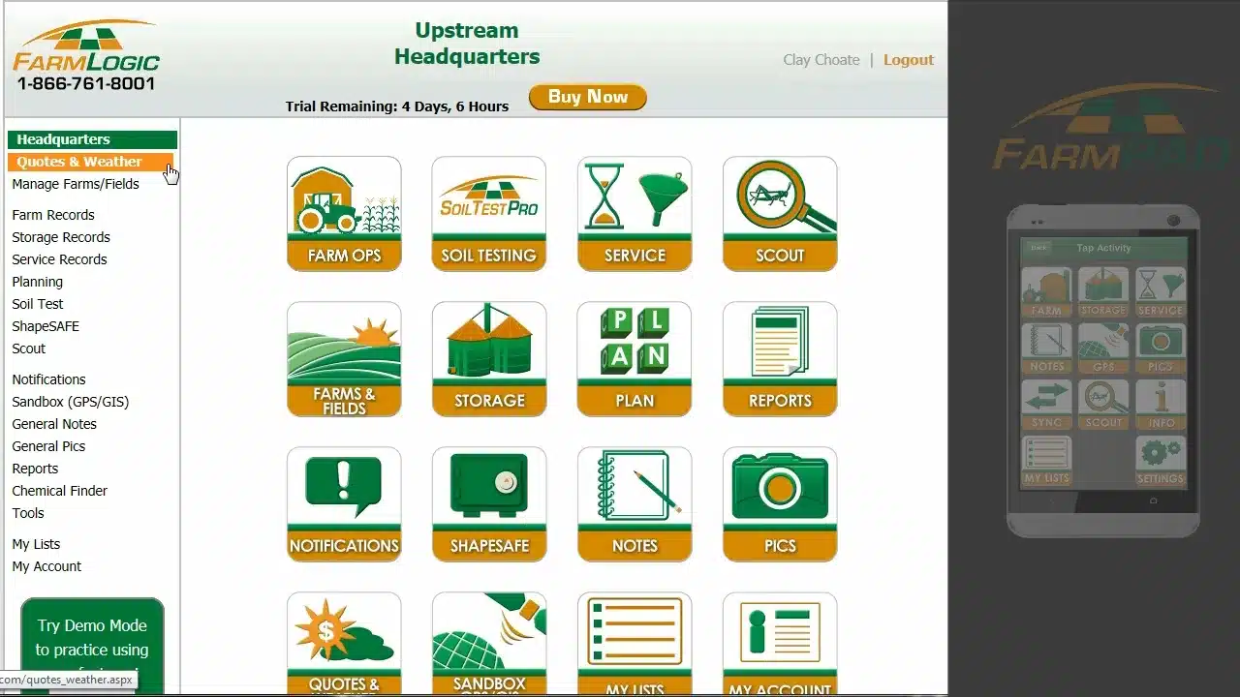Open Soil Test Pro

489,213
